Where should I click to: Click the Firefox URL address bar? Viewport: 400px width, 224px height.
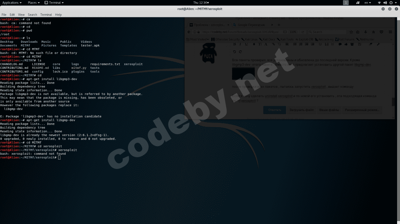coord(240,32)
